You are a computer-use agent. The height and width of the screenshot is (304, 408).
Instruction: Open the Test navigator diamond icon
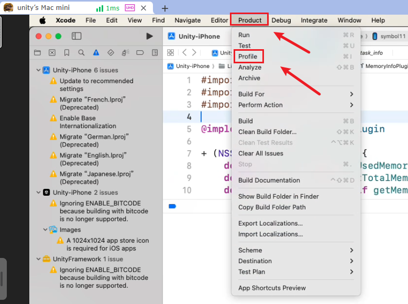click(111, 53)
